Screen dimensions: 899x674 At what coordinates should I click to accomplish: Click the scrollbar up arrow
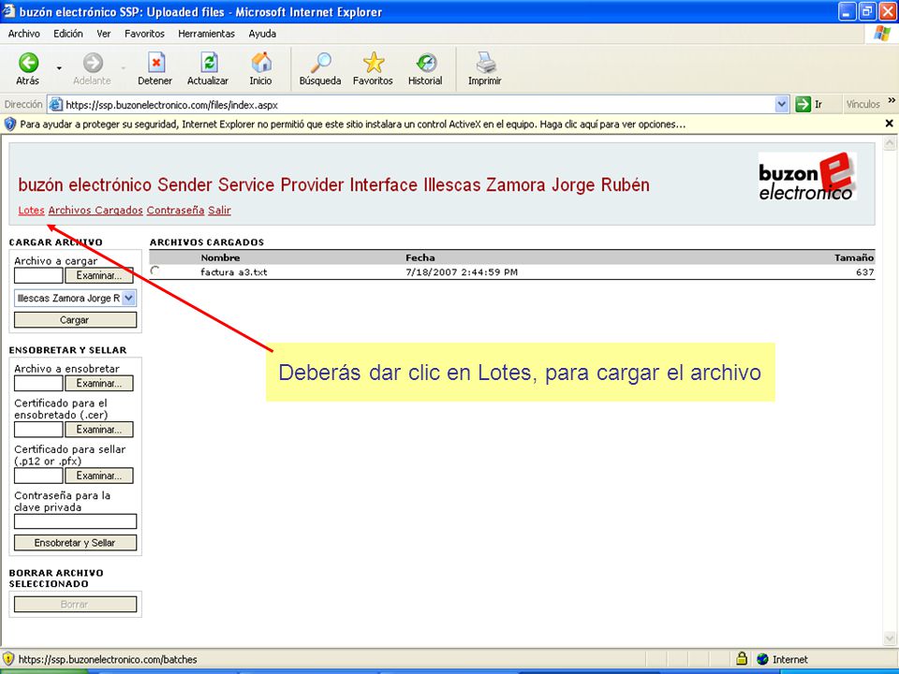click(x=890, y=143)
